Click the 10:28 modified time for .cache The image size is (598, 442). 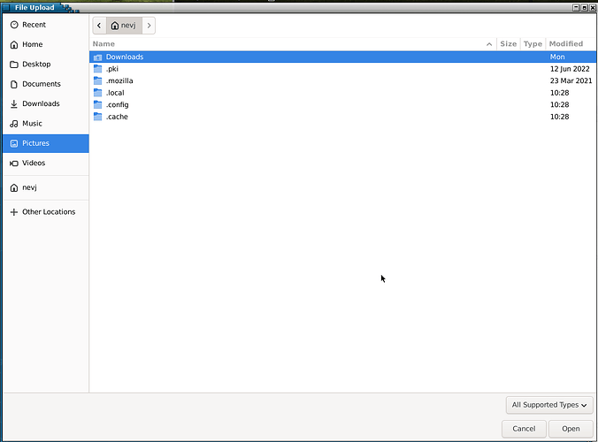(559, 117)
